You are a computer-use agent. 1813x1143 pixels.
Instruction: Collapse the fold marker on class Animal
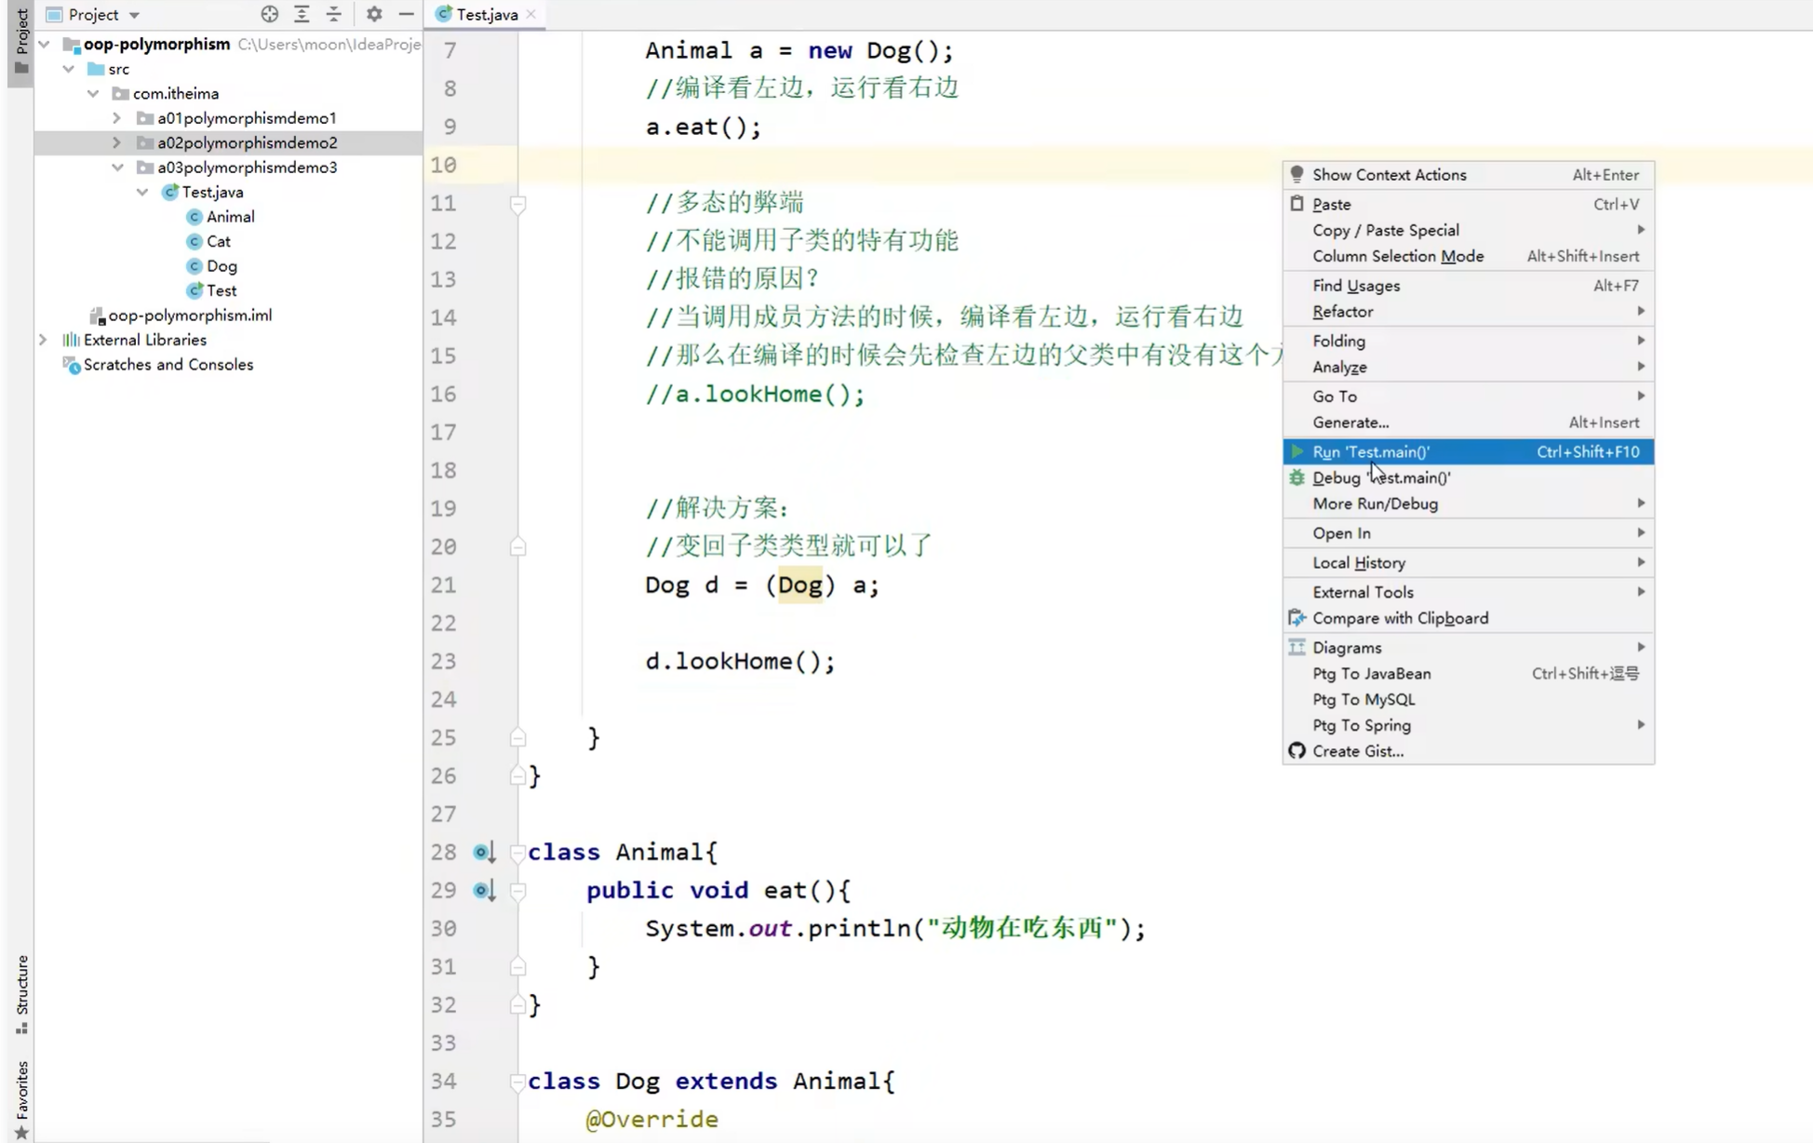coord(518,853)
